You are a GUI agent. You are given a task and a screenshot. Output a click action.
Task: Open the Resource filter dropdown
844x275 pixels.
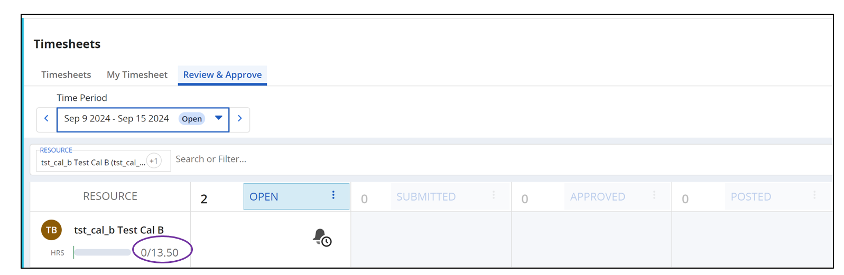coord(92,162)
